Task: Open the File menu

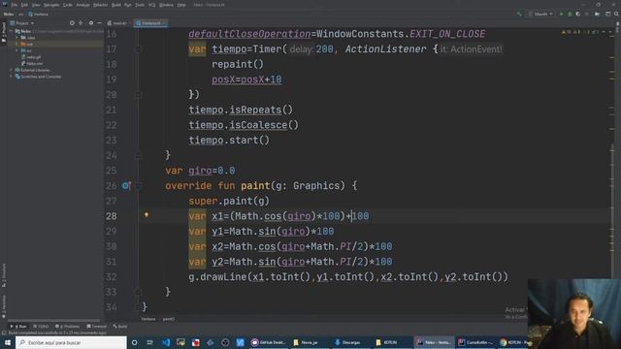Action: 15,5
